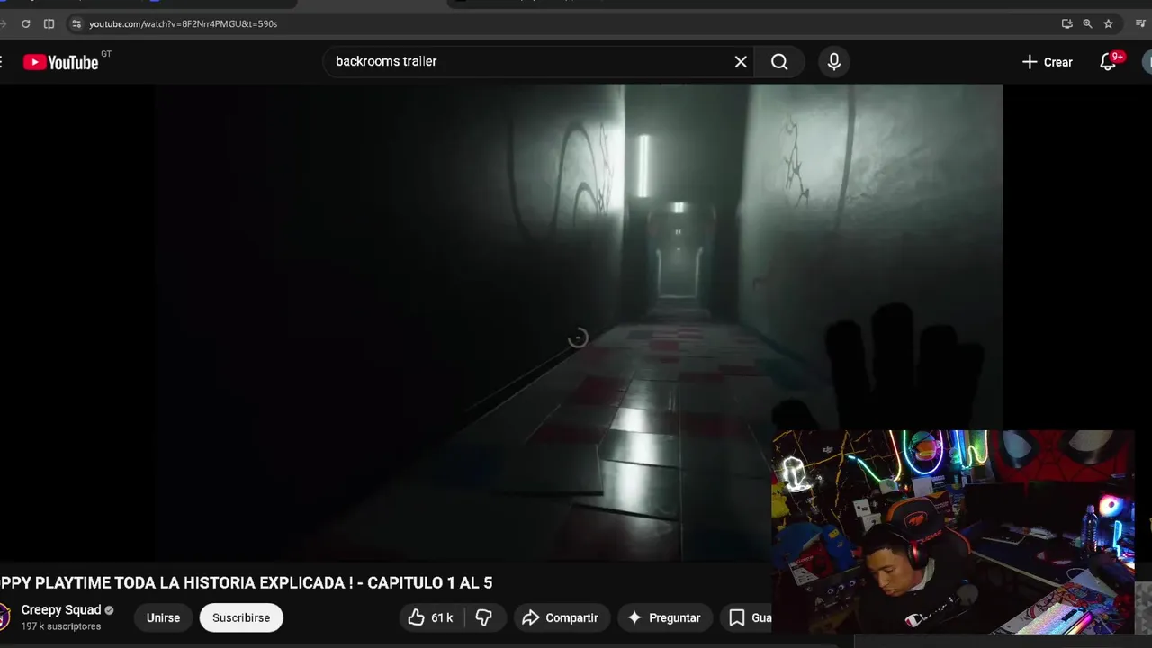Go to the YouTube home logo
The width and height of the screenshot is (1152, 648).
(60, 62)
